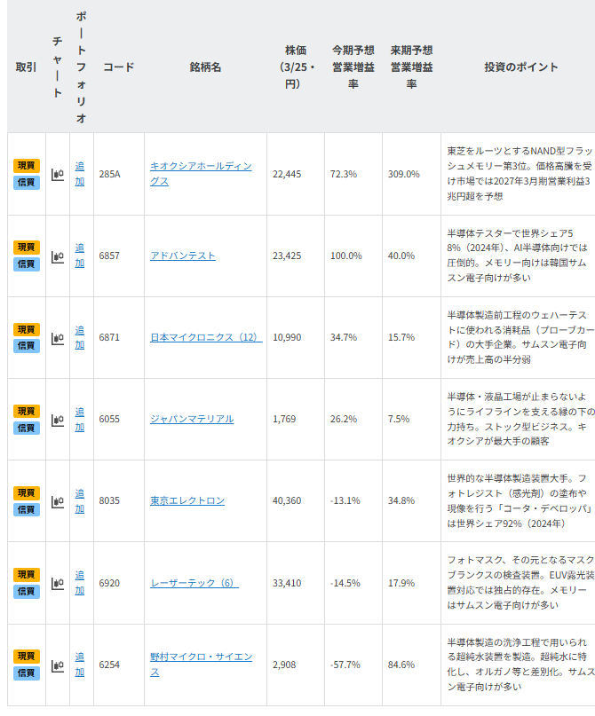
Task: Open the ジャパンマテリアル stock link
Action: 192,419
